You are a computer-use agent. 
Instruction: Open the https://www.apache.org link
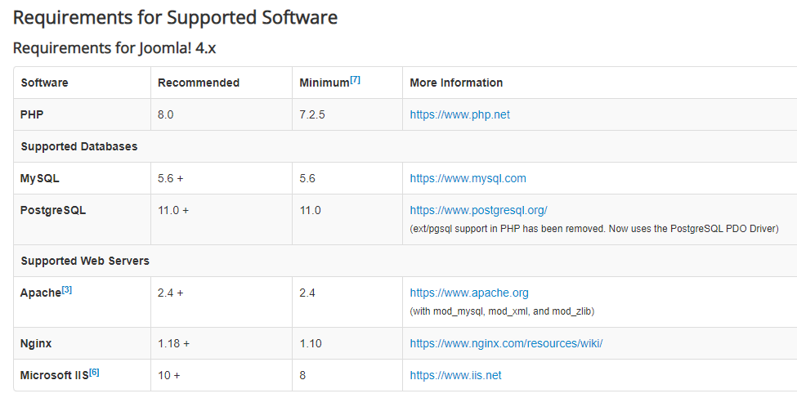coord(469,293)
